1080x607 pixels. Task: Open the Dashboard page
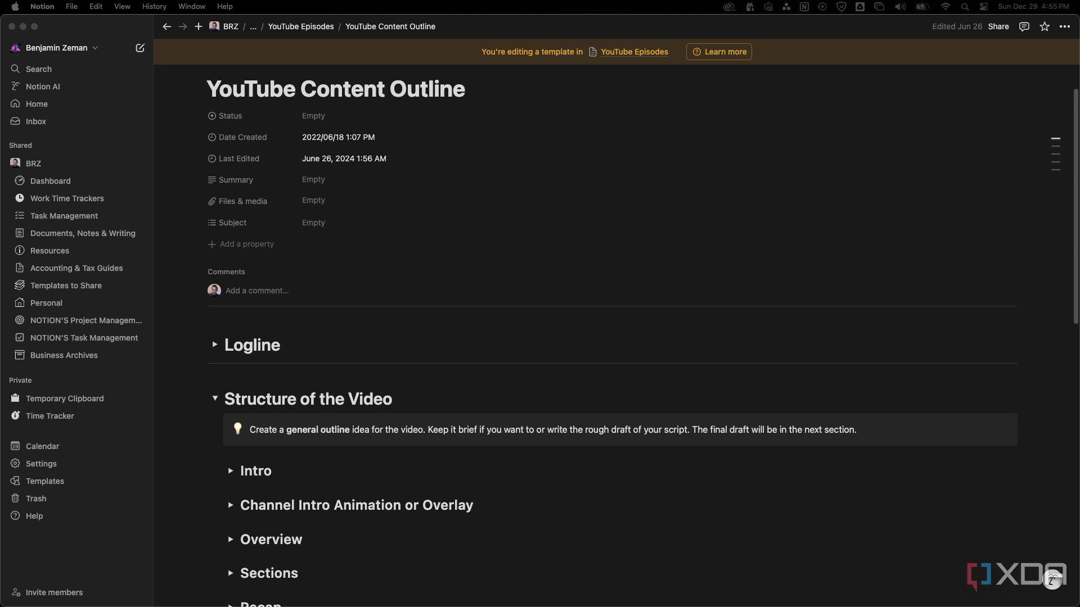[x=51, y=181]
